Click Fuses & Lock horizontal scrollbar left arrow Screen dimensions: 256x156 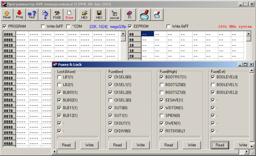pyautogui.click(x=55, y=152)
